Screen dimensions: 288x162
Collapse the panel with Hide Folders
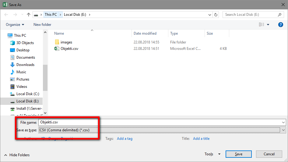[x=17, y=155]
